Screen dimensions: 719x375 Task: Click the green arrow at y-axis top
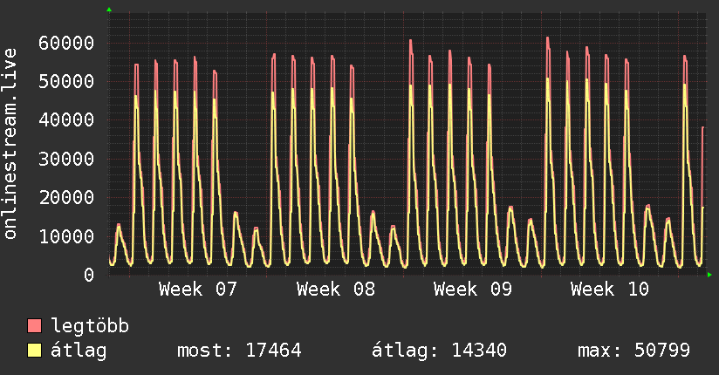tap(109, 10)
